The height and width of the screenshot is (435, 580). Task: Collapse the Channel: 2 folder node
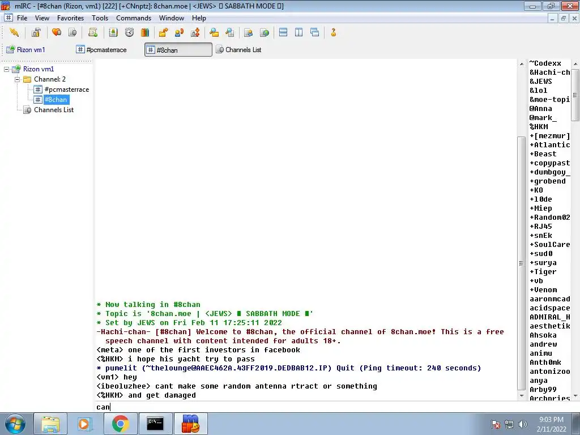pyautogui.click(x=17, y=79)
